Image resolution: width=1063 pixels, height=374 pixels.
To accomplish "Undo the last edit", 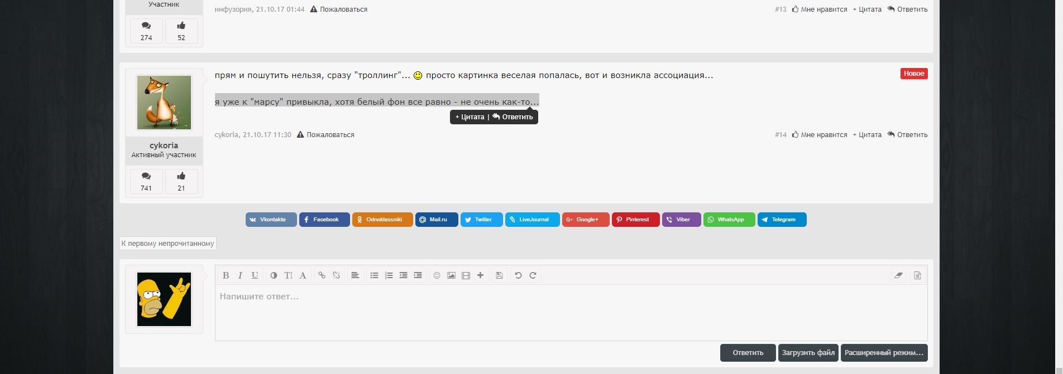I will pos(518,275).
